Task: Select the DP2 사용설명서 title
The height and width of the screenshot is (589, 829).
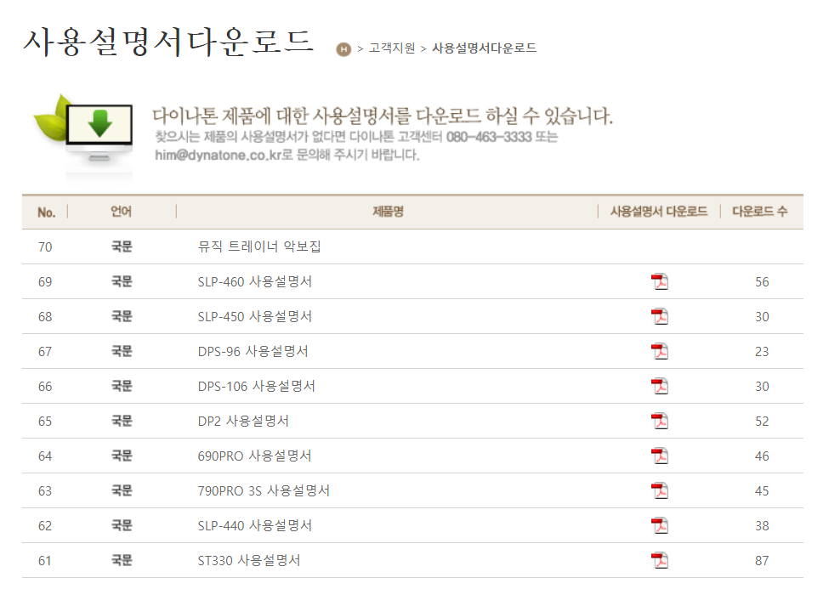Action: point(243,422)
